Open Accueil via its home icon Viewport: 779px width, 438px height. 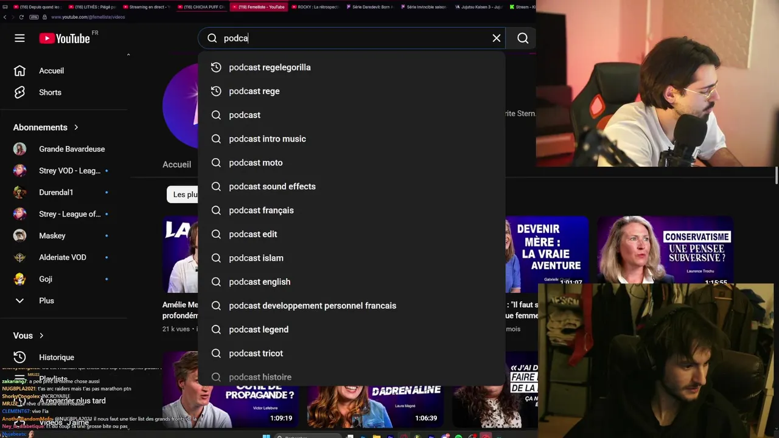(19, 71)
